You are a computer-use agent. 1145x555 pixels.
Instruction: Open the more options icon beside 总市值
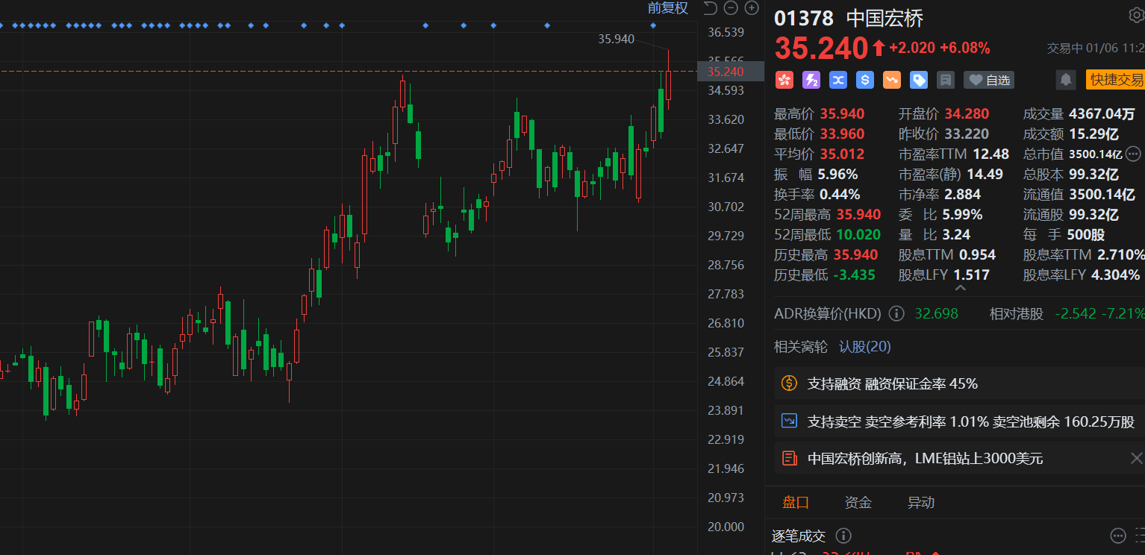(1133, 154)
